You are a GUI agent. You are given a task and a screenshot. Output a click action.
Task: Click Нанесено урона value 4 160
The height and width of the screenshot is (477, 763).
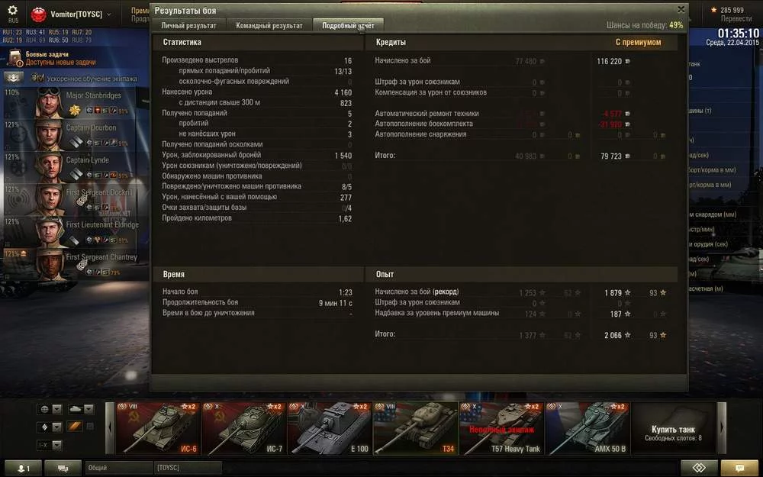tap(343, 92)
